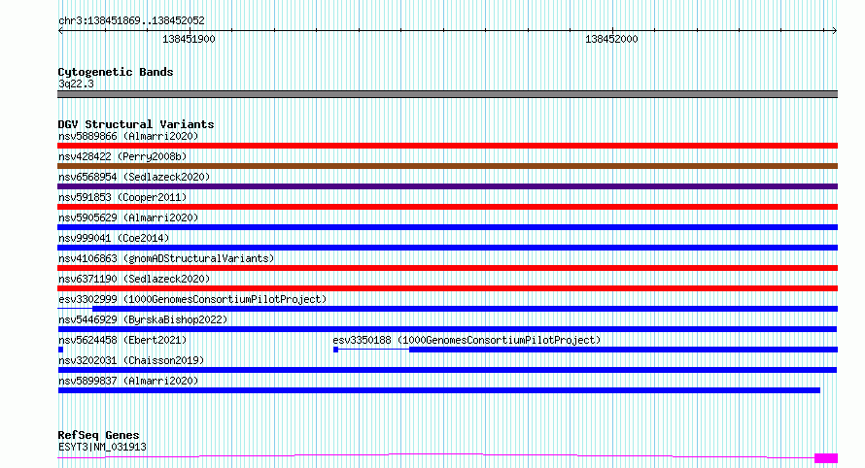Click the thick blue bar for esv3350188
The height and width of the screenshot is (468, 865).
(623, 350)
